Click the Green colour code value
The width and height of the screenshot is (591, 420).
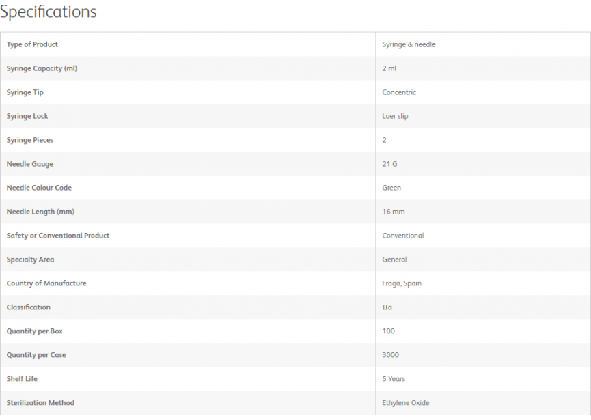[x=391, y=188]
